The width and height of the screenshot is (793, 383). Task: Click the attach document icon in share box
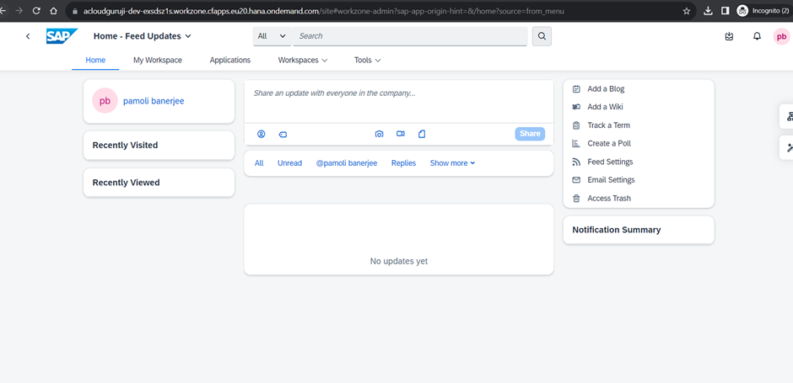(422, 134)
